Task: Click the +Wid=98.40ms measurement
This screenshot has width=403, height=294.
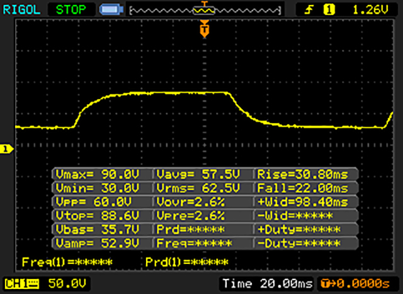Action: (302, 202)
